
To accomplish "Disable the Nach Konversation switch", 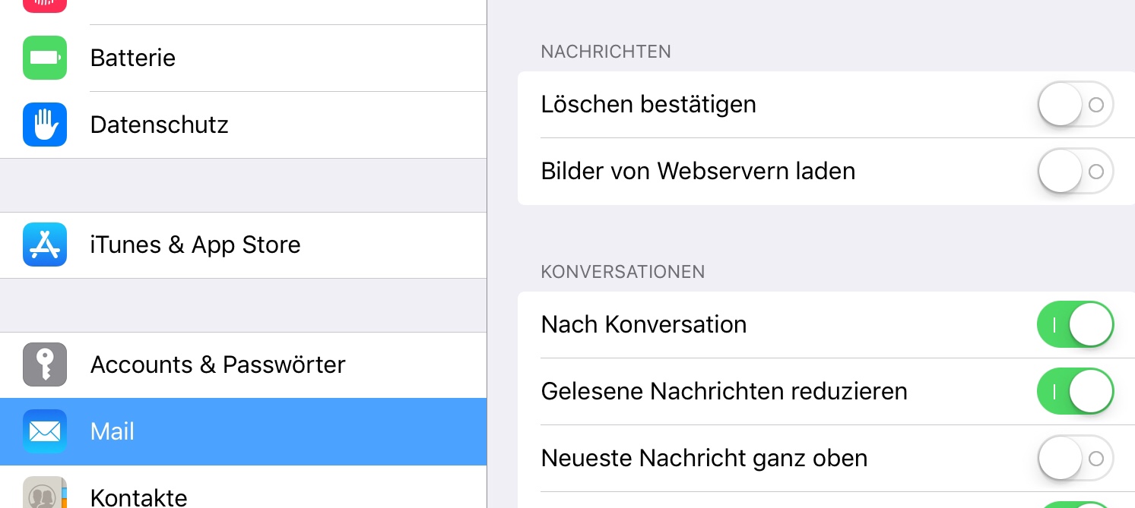I will (x=1075, y=325).
